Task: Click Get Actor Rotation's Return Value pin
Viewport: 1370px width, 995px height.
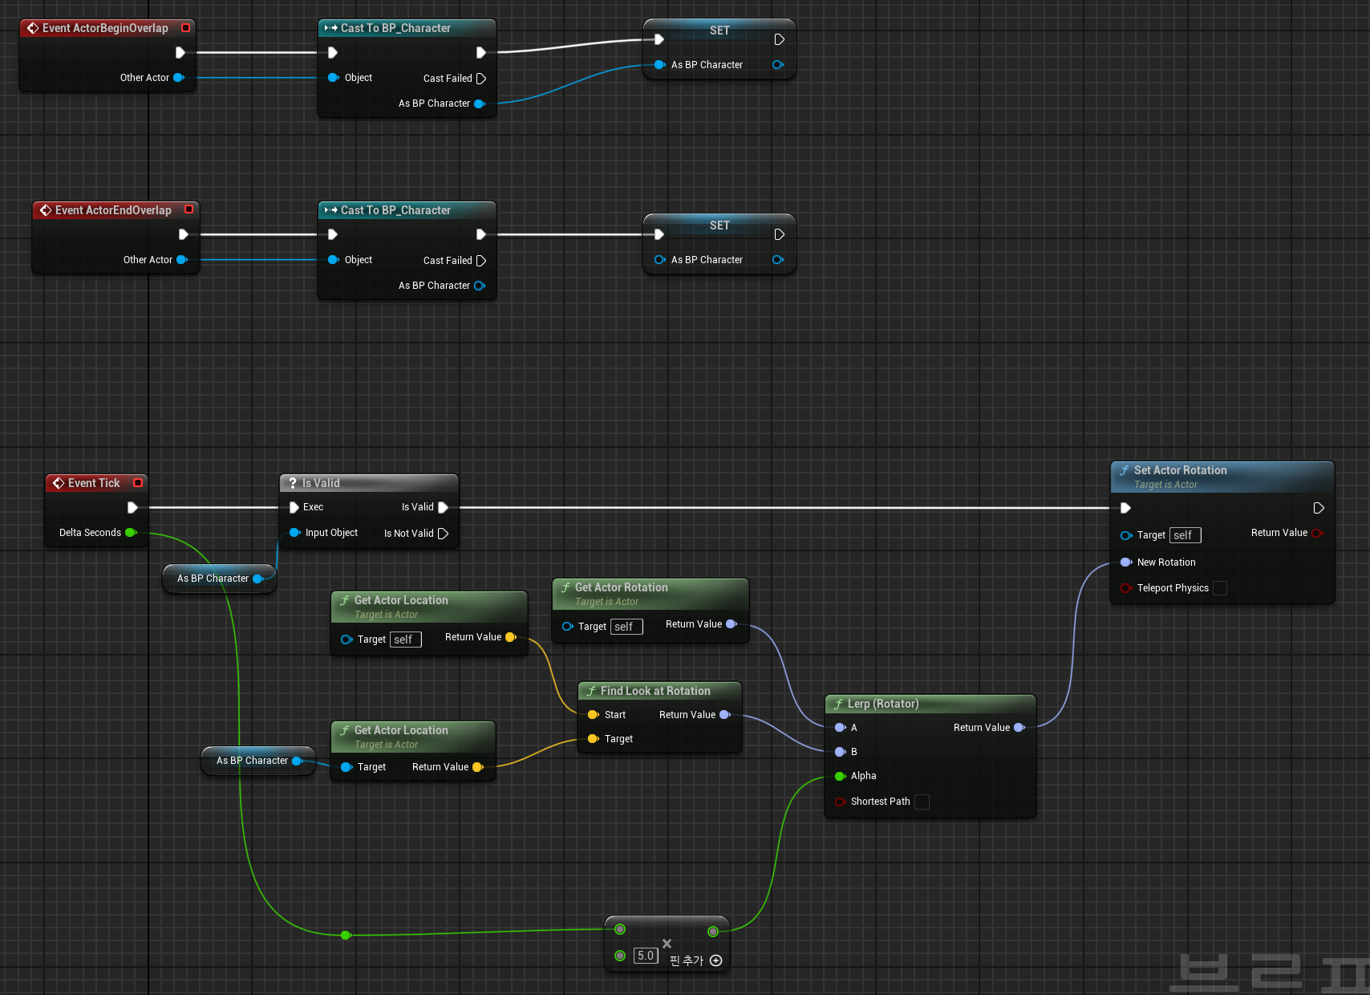Action: tap(732, 624)
